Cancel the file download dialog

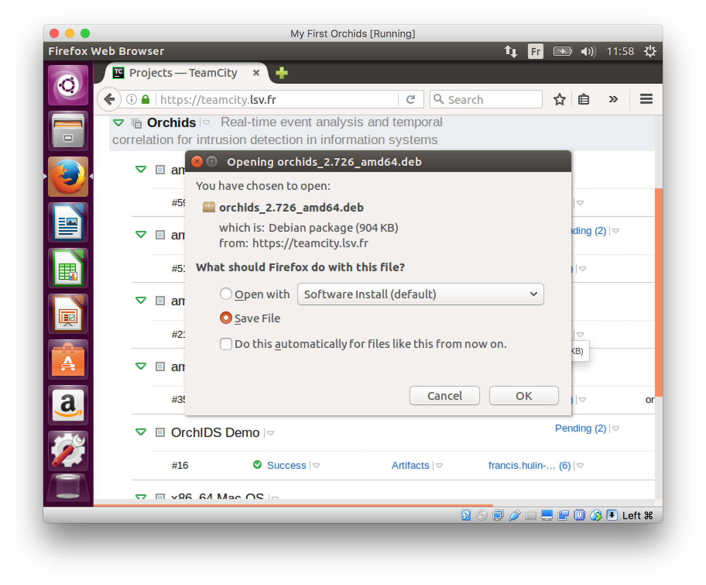coord(444,396)
